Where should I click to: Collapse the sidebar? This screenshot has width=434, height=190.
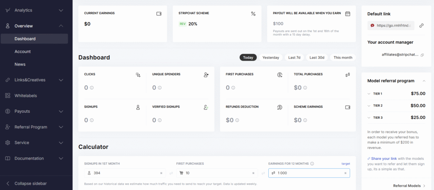click(x=31, y=184)
